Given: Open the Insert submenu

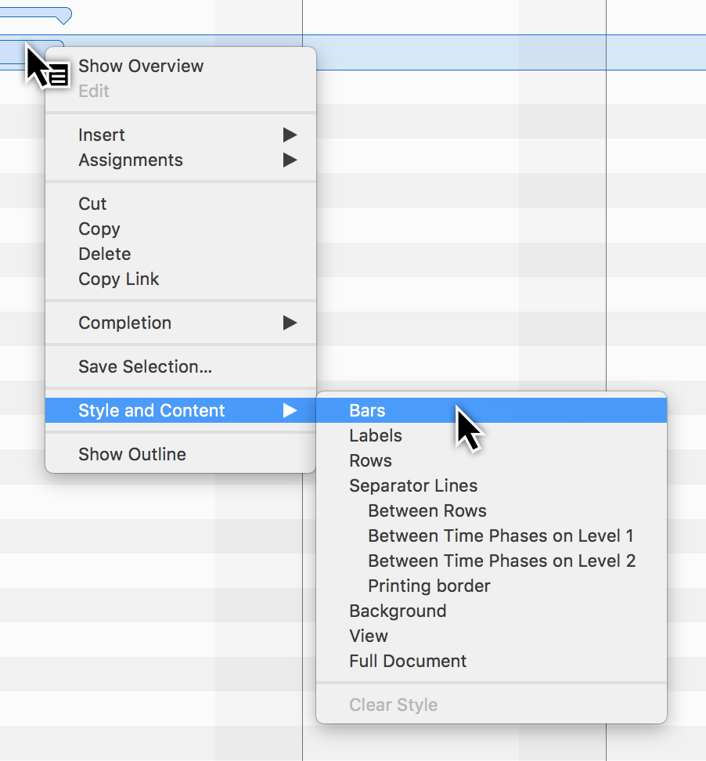Looking at the screenshot, I should [102, 135].
